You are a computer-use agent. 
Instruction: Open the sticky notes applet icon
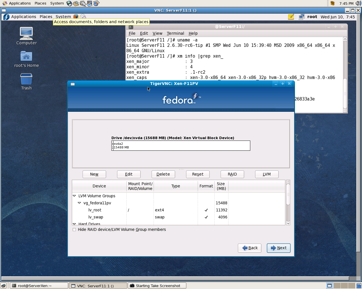click(291, 17)
